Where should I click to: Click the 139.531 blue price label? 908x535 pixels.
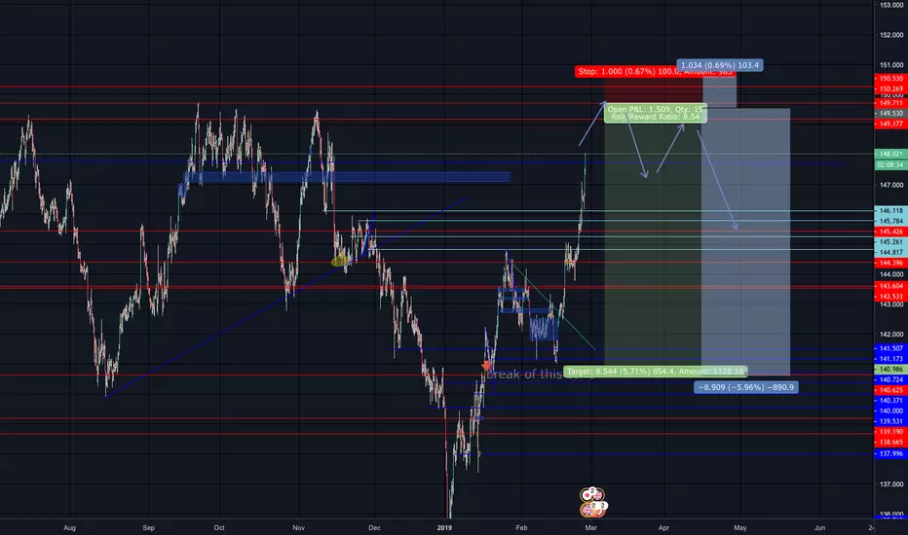[890, 421]
